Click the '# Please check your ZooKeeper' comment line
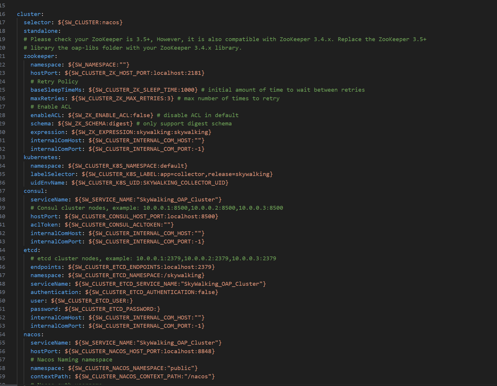Screen dimensions: 497x386 225,39
